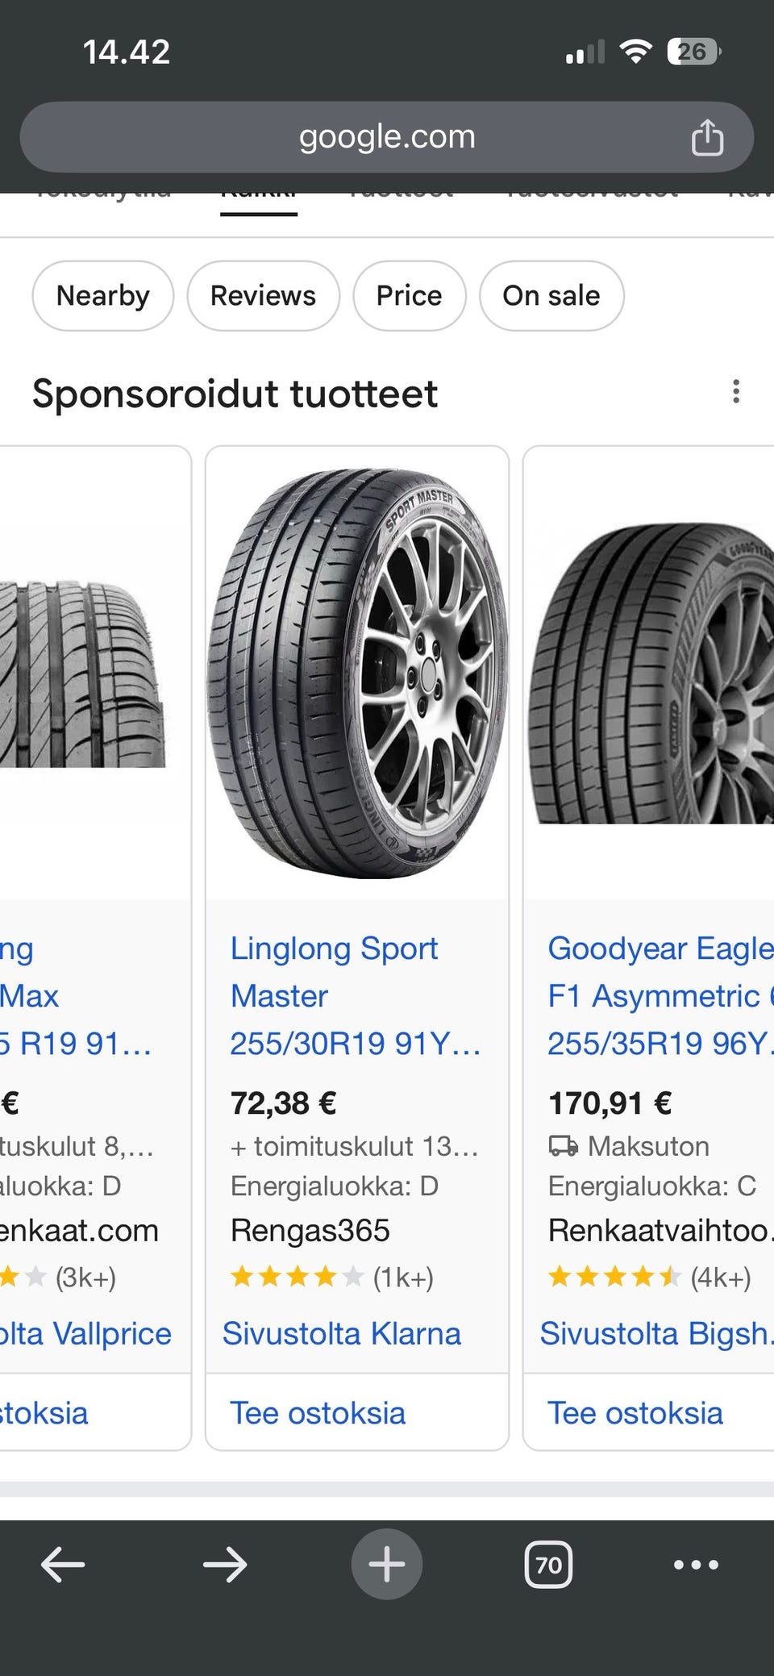Open Linglong Sport Master tire image
Viewport: 774px width, 1676px height.
click(x=357, y=673)
